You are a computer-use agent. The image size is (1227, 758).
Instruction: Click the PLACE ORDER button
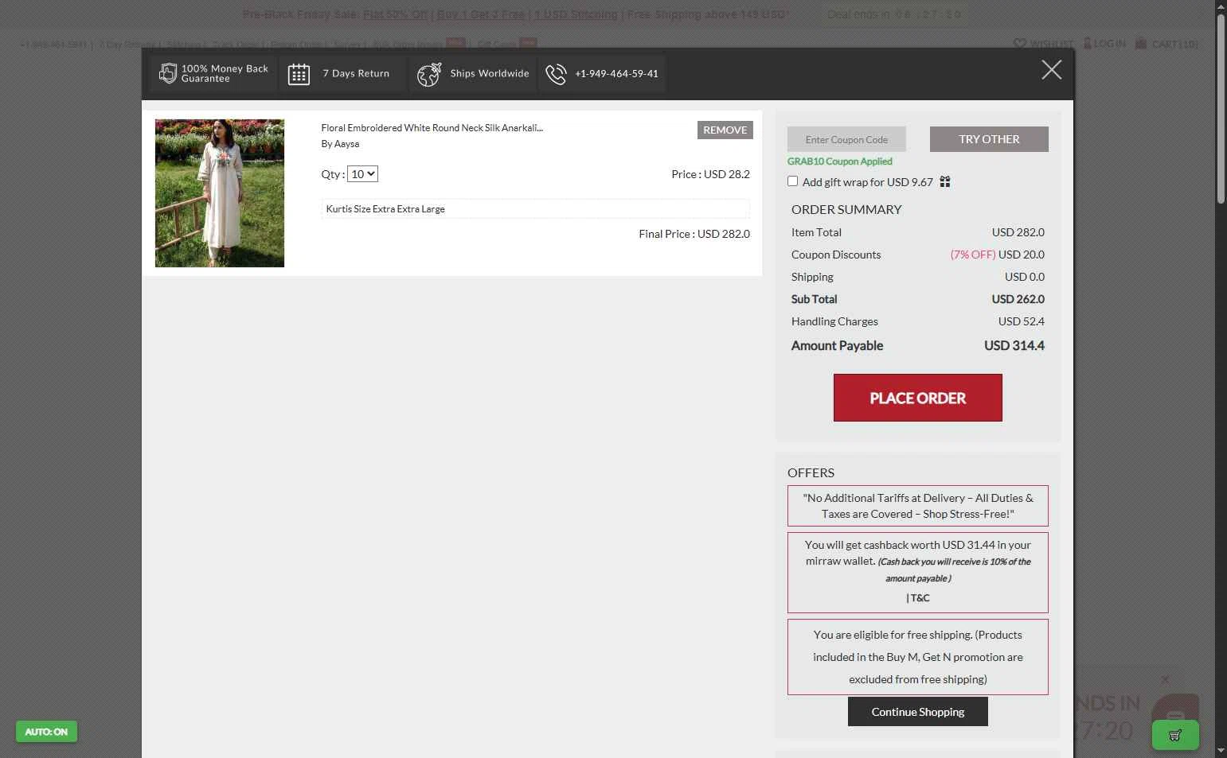pyautogui.click(x=917, y=398)
